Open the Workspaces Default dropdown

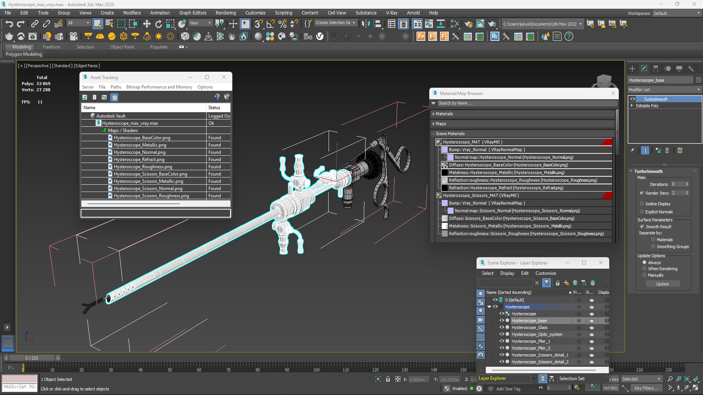[677, 13]
